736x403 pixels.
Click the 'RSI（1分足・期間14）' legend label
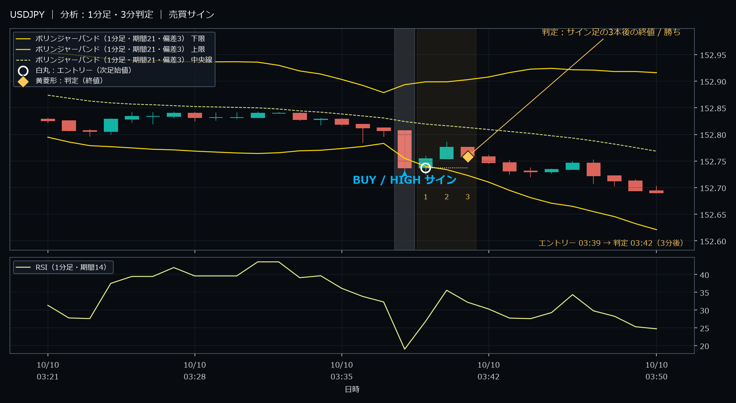click(x=71, y=267)
